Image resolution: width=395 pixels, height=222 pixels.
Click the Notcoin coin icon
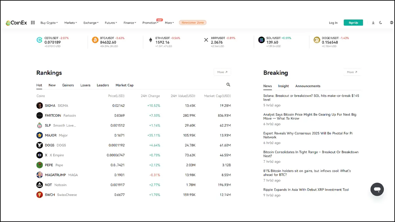pyautogui.click(x=39, y=185)
